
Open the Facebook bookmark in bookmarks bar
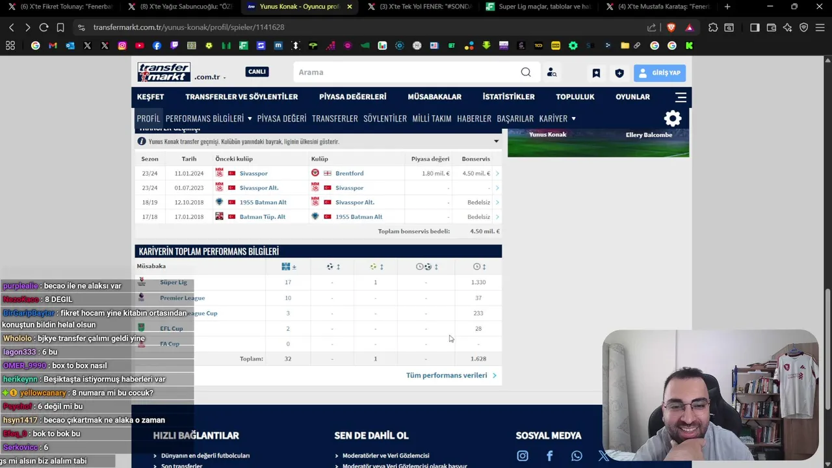157,45
